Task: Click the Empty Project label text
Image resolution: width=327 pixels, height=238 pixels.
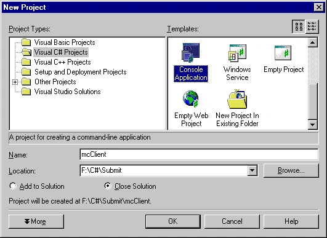Action: point(284,69)
